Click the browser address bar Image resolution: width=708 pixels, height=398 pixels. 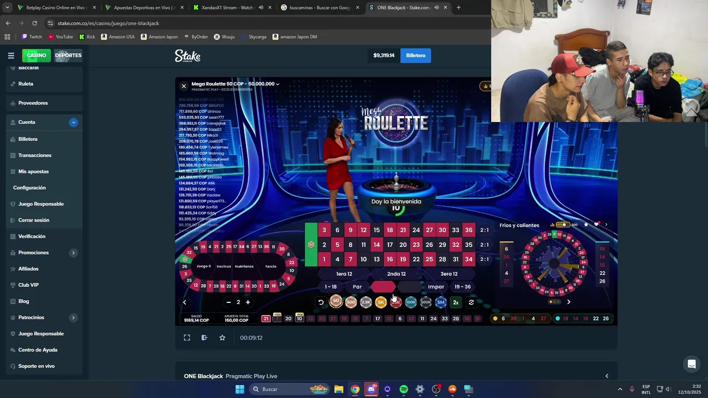pyautogui.click(x=265, y=23)
